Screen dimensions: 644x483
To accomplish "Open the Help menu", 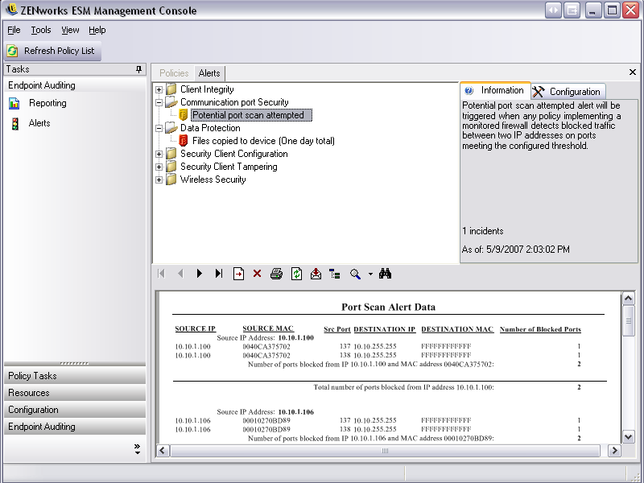I will click(97, 30).
